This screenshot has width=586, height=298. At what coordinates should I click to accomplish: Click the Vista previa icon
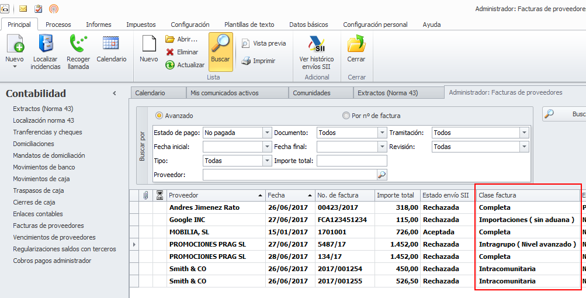point(247,43)
